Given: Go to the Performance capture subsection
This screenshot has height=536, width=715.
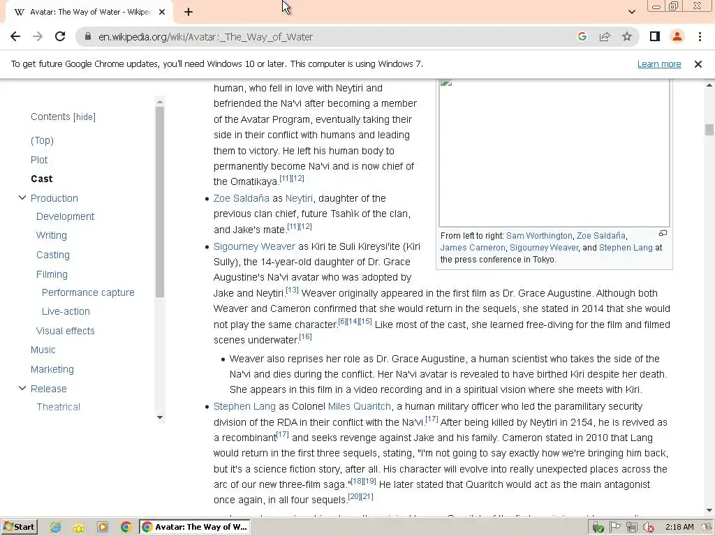Looking at the screenshot, I should pyautogui.click(x=88, y=292).
